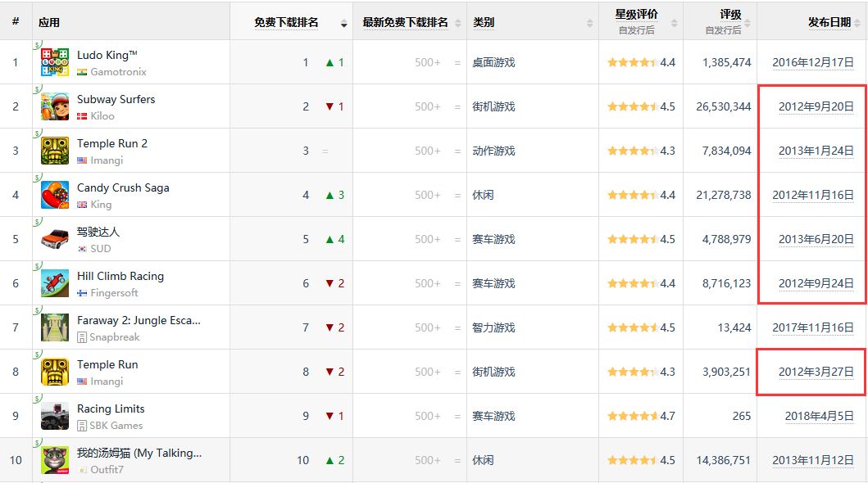The height and width of the screenshot is (483, 868).
Task: Click the 发布日期 header label
Action: [829, 23]
